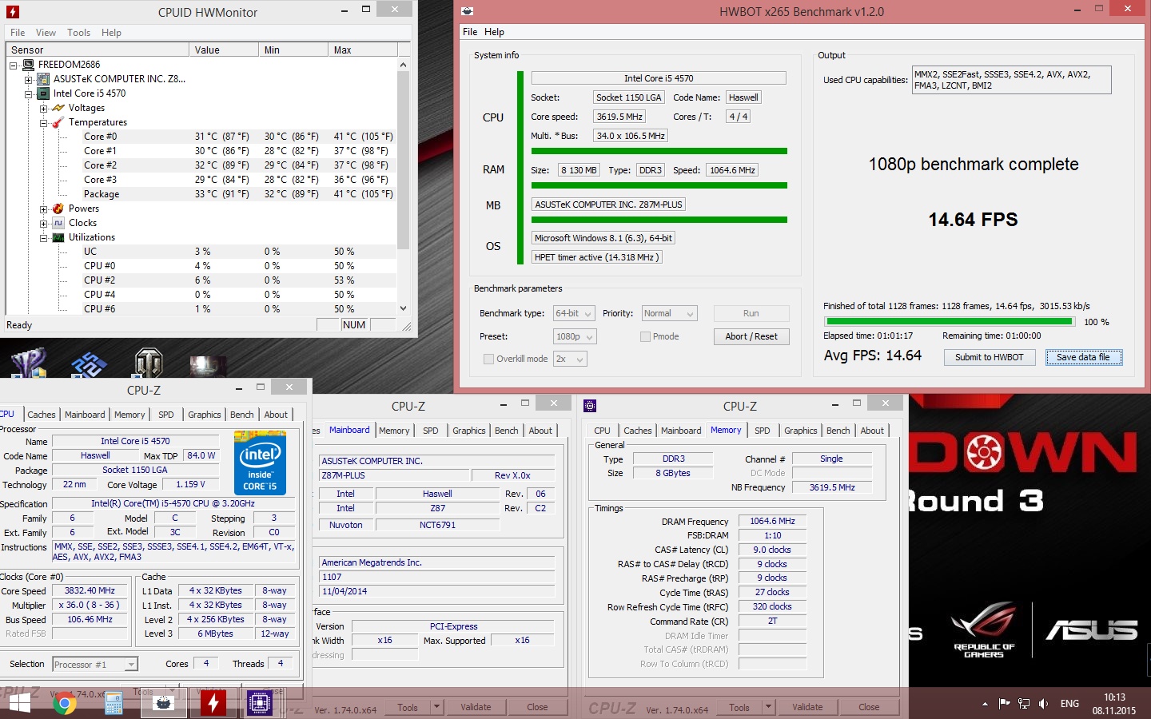Open the Priority Normal dropdown
Viewport: 1151px width, 719px height.
670,313
